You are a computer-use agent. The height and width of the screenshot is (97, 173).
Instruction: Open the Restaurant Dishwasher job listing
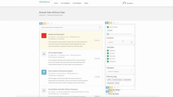point(56,34)
